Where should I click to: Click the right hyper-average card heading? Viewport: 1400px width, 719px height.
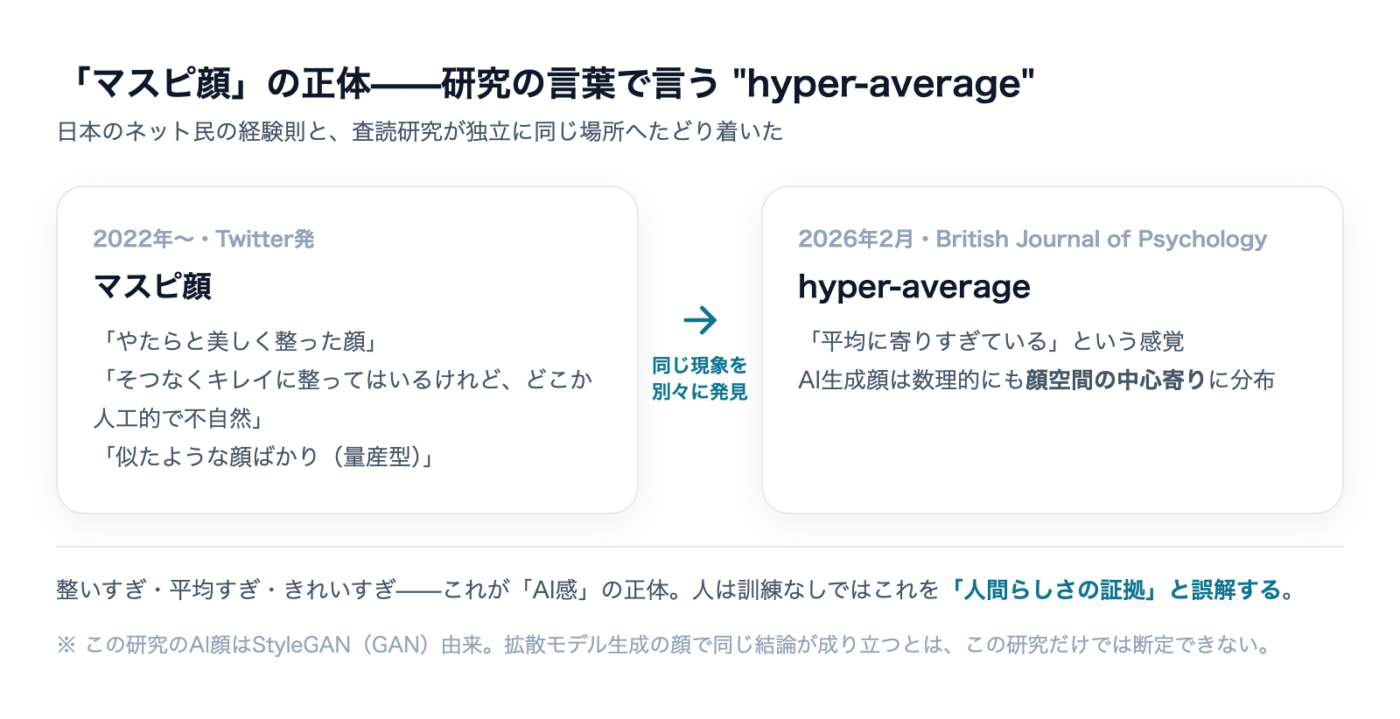914,287
